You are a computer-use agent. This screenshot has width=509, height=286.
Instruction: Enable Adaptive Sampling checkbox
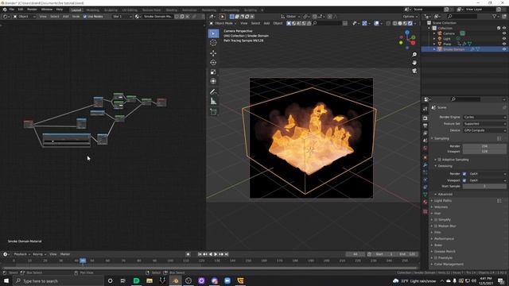point(440,160)
